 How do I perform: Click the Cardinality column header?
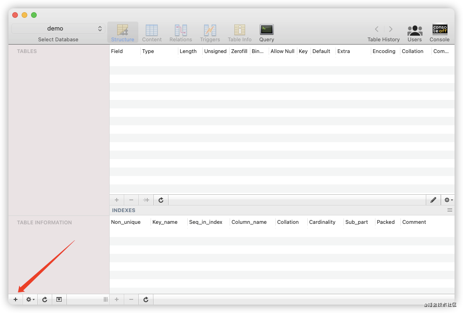pyautogui.click(x=325, y=222)
